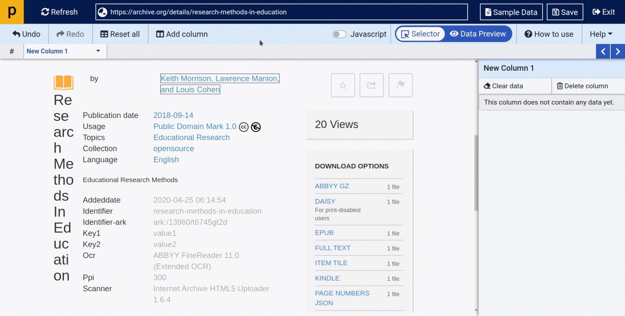
Task: Click the Save icon
Action: point(556,12)
